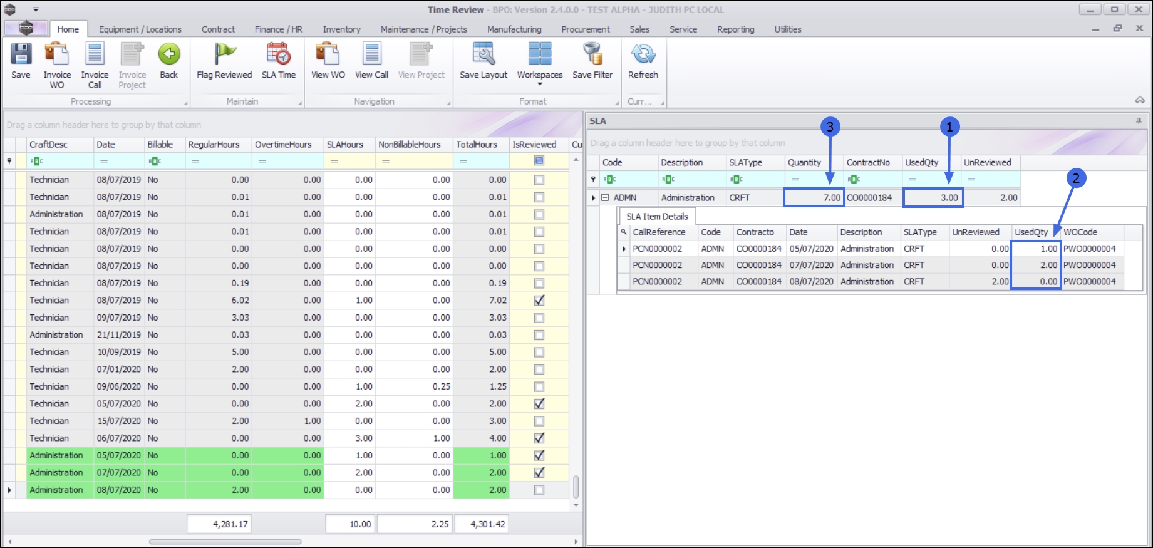Sort by the TotalHours column header
Image resolution: width=1153 pixels, height=548 pixels.
pos(476,145)
